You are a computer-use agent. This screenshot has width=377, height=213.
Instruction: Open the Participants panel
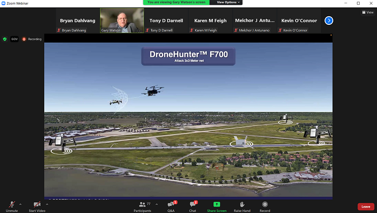tap(142, 207)
